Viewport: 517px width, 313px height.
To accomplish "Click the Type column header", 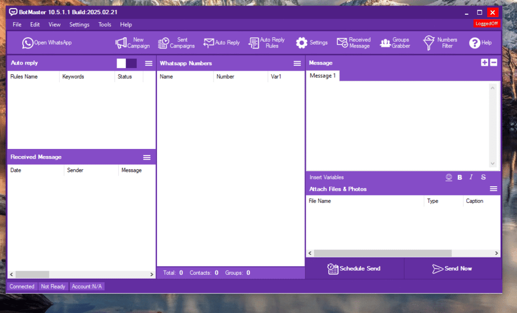I will pos(443,201).
